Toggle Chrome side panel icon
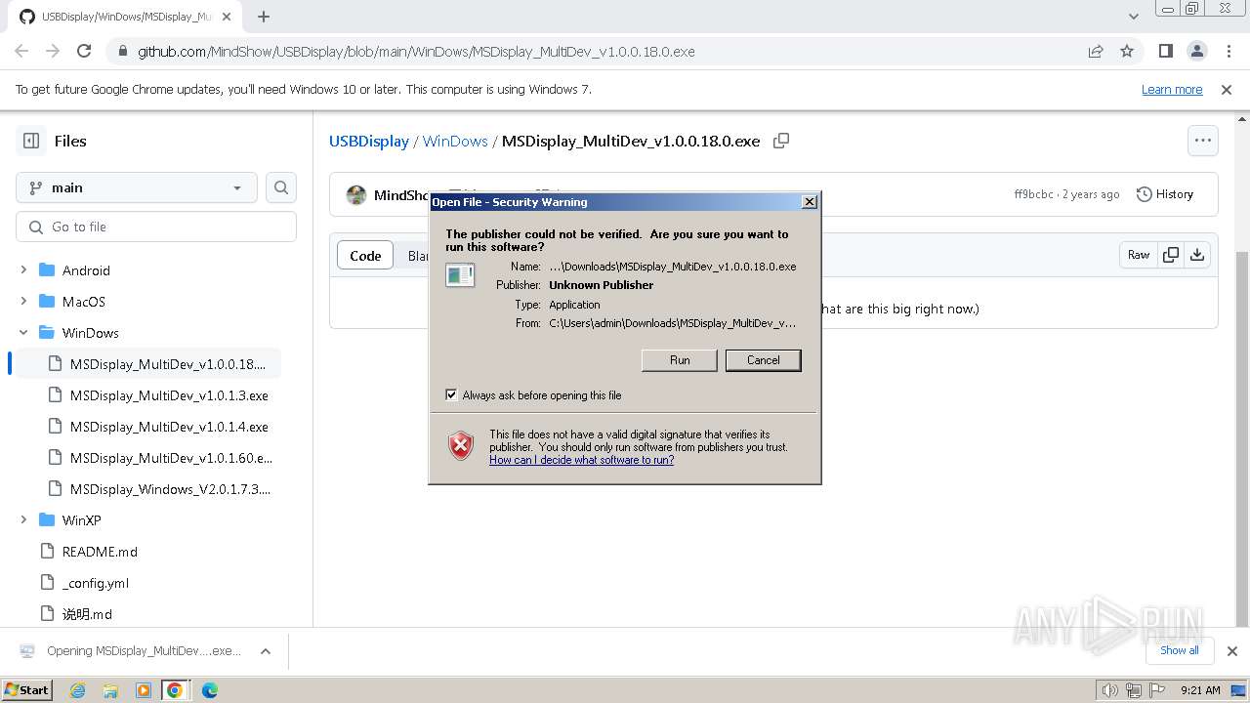This screenshot has height=703, width=1250. click(1165, 51)
